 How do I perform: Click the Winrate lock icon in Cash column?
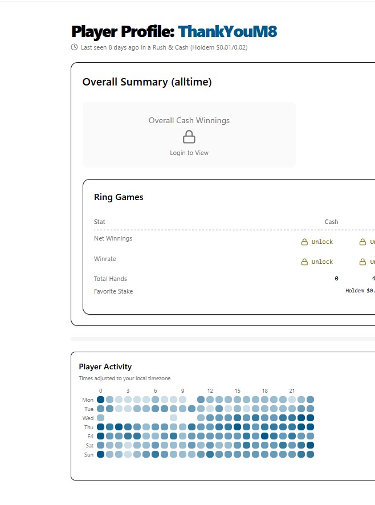tap(304, 262)
